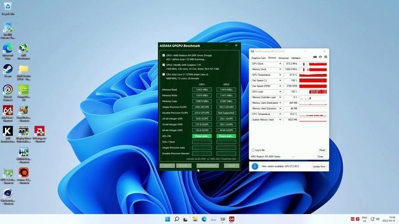The height and width of the screenshot is (224, 399).
Task: Click GPU-Z screenshot camera icon
Action: (x=315, y=57)
